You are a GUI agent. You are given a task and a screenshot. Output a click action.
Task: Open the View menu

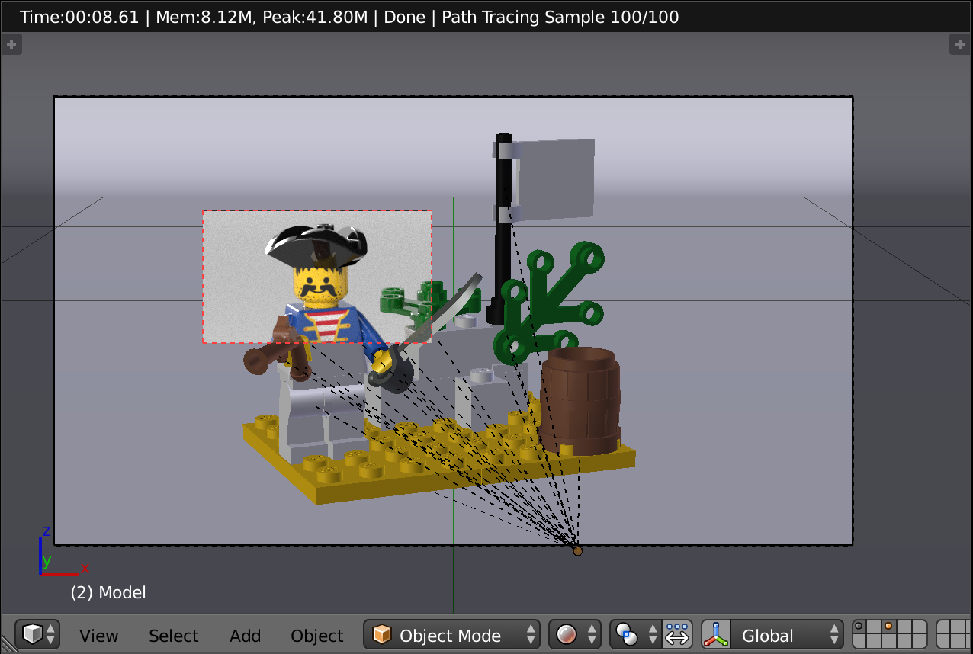click(x=98, y=636)
